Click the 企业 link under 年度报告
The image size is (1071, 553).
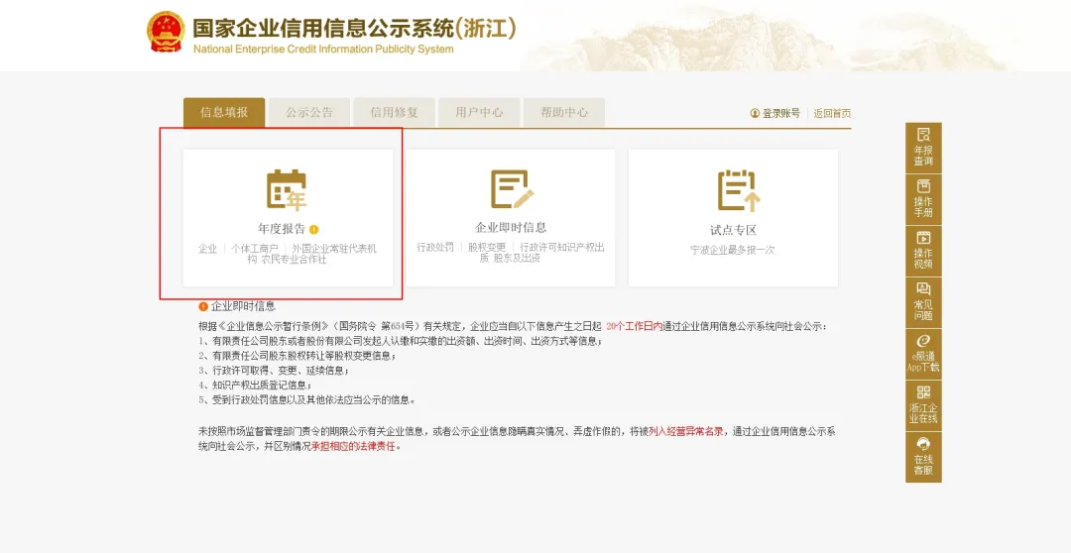(207, 249)
